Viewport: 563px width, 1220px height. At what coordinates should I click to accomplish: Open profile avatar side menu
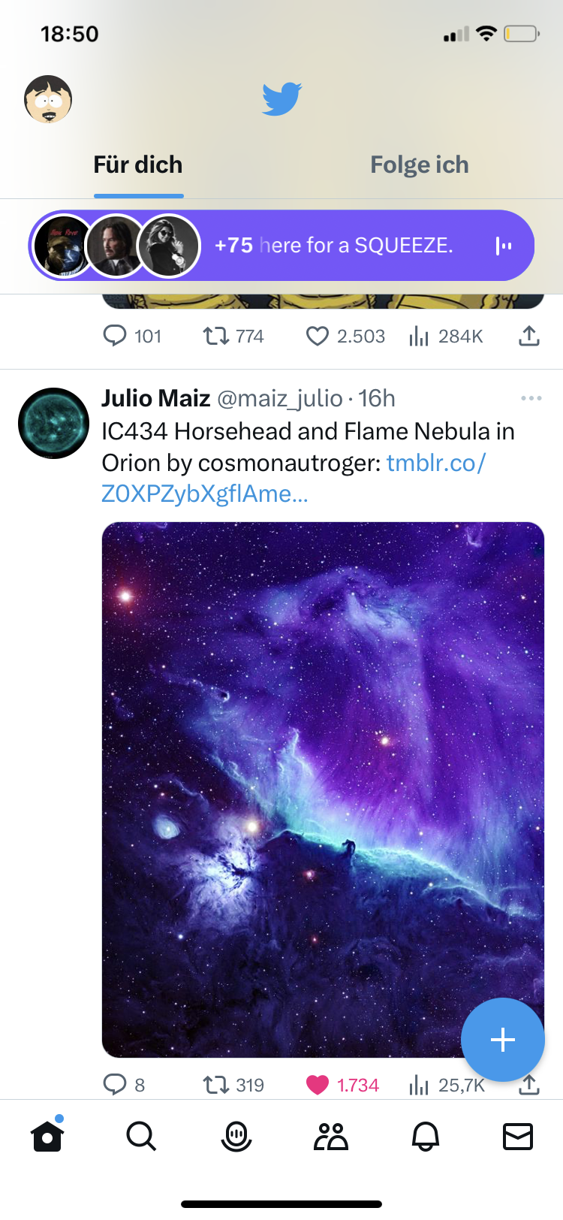tap(48, 98)
